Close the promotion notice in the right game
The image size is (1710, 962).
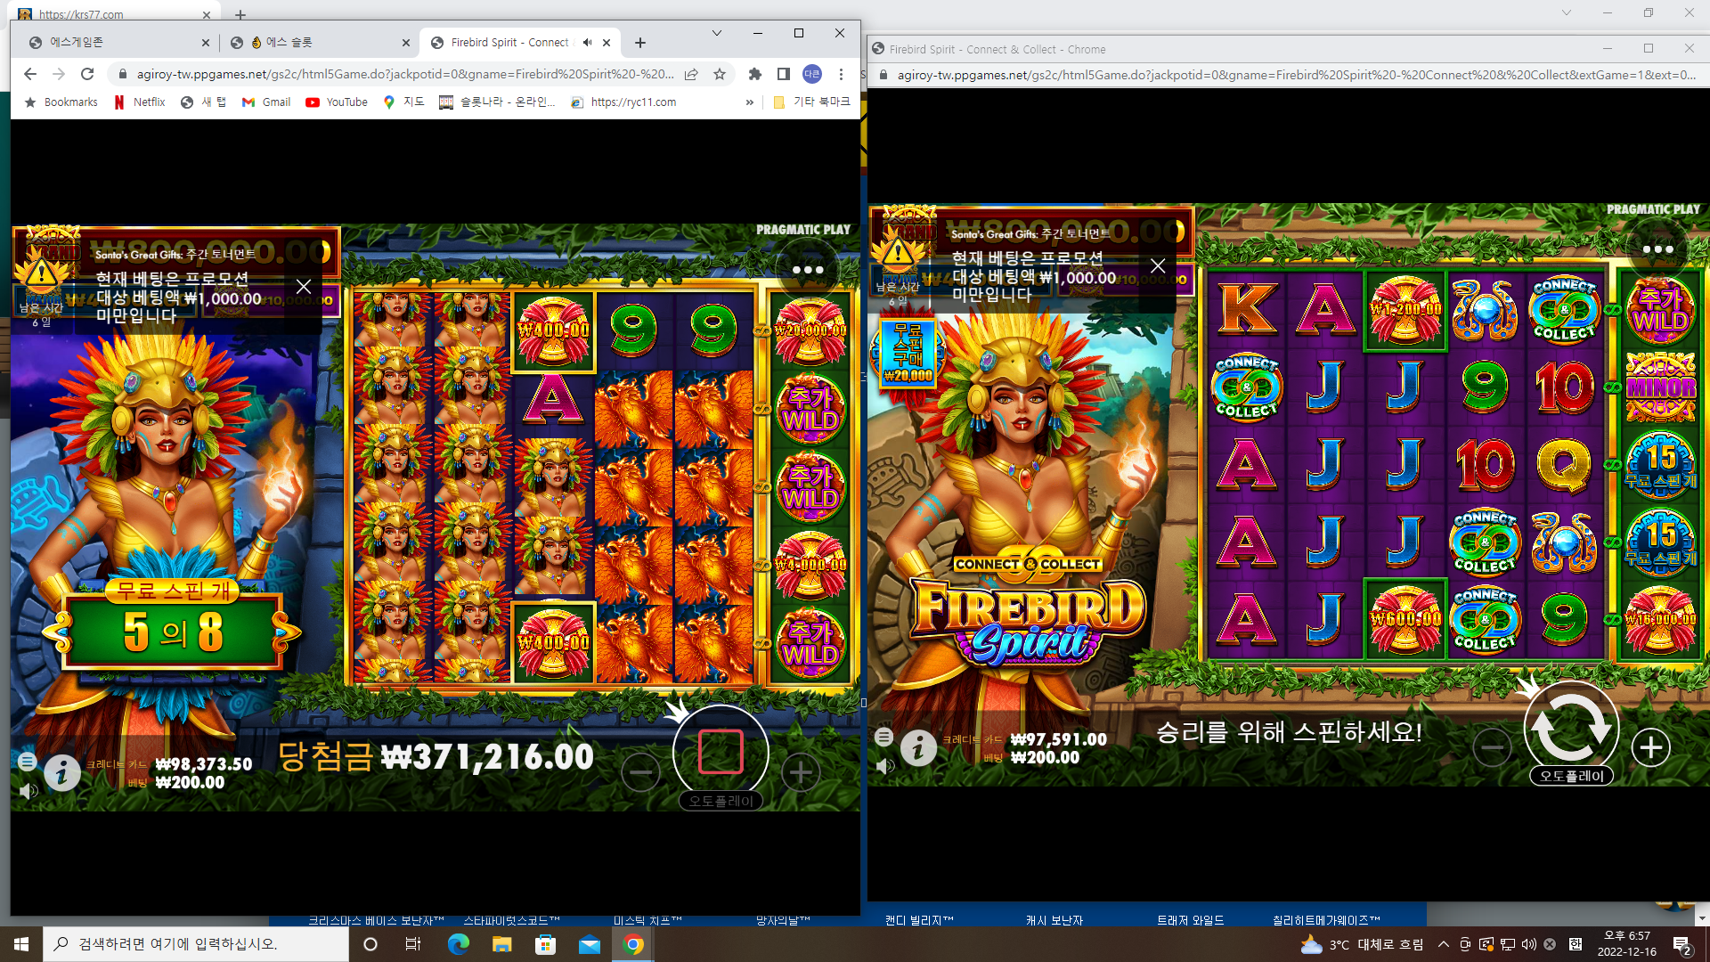1158,265
